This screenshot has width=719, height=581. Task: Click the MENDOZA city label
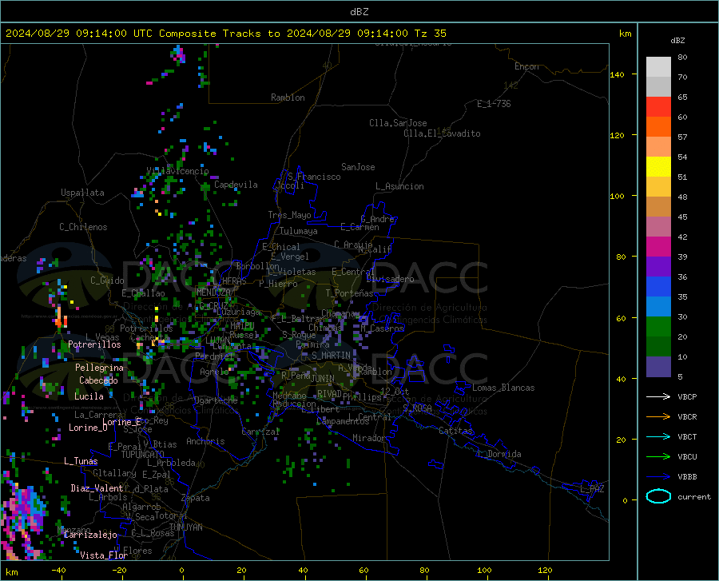[x=213, y=292]
